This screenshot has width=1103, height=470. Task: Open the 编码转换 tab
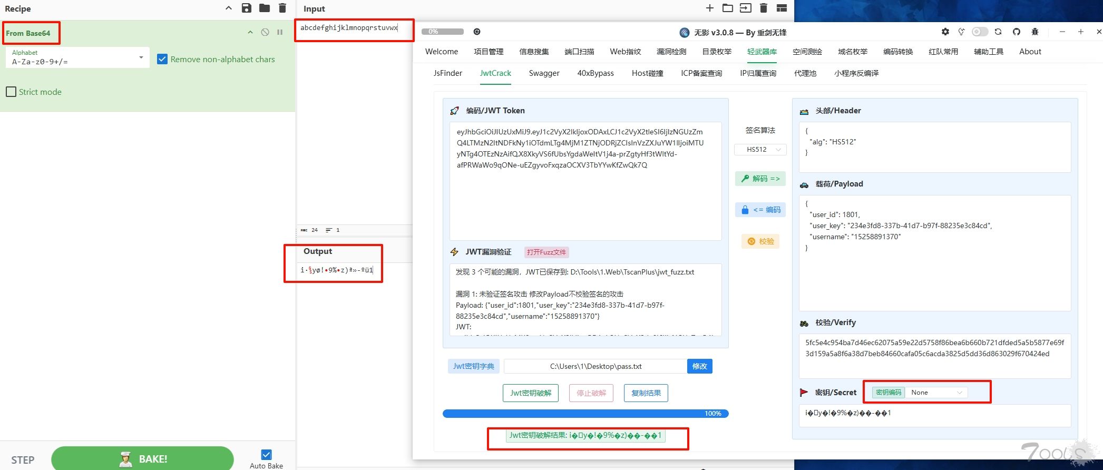tap(898, 52)
